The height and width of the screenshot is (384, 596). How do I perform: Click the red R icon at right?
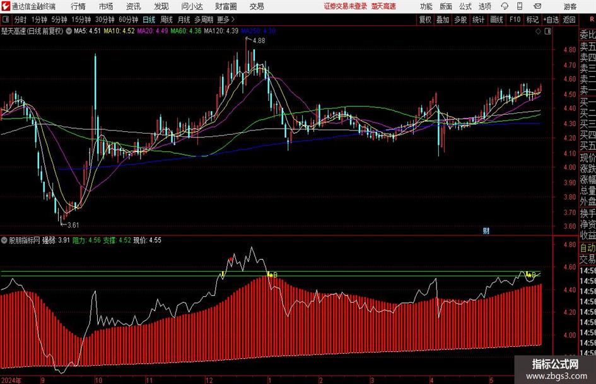[592, 20]
